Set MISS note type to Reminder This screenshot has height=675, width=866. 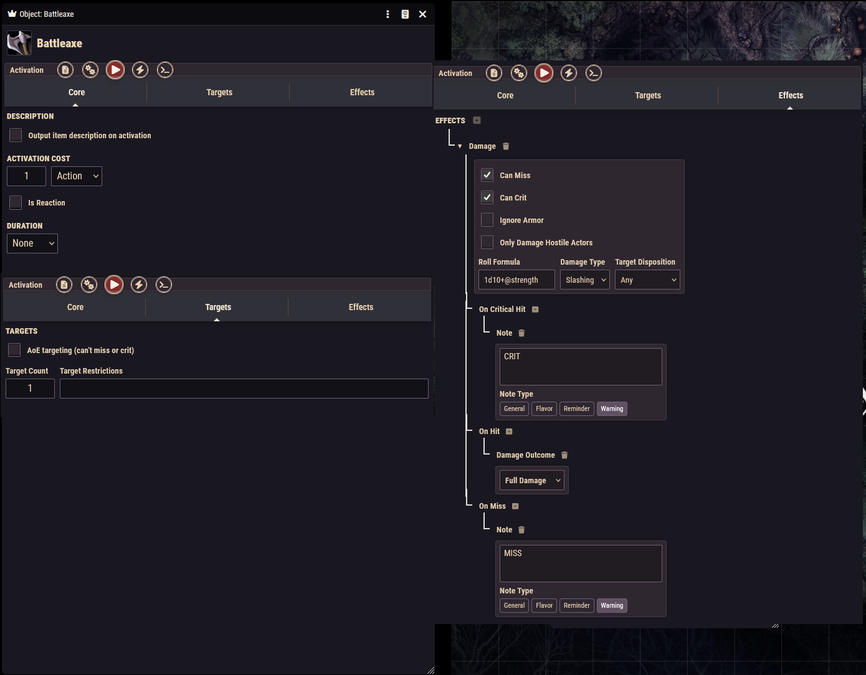pyautogui.click(x=576, y=605)
